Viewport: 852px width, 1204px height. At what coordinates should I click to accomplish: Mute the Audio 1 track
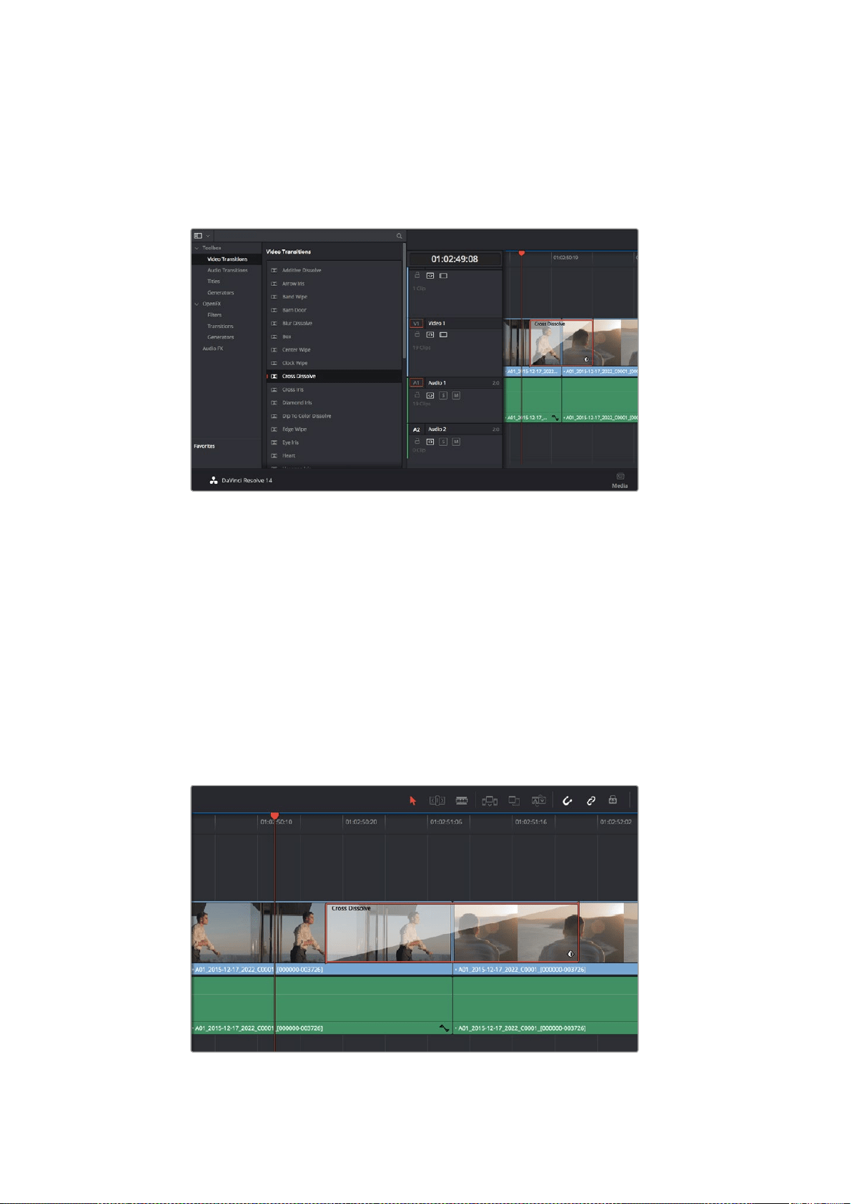[456, 395]
